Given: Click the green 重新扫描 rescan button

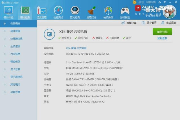Looking at the screenshot, I should coord(162,32).
